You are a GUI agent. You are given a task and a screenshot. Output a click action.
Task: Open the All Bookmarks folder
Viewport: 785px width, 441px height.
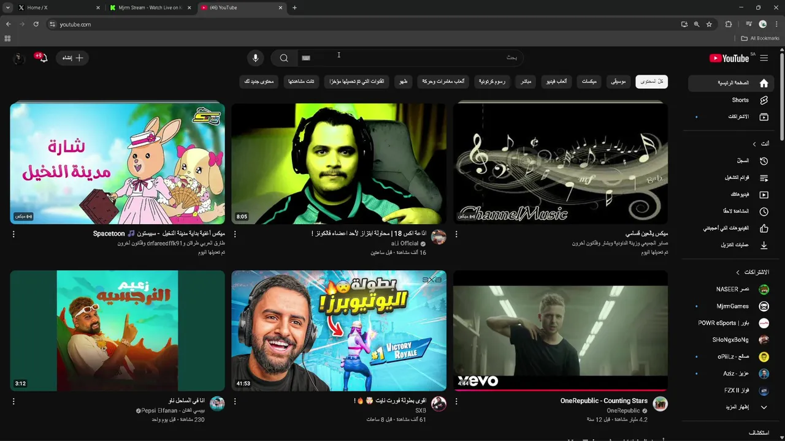click(760, 38)
